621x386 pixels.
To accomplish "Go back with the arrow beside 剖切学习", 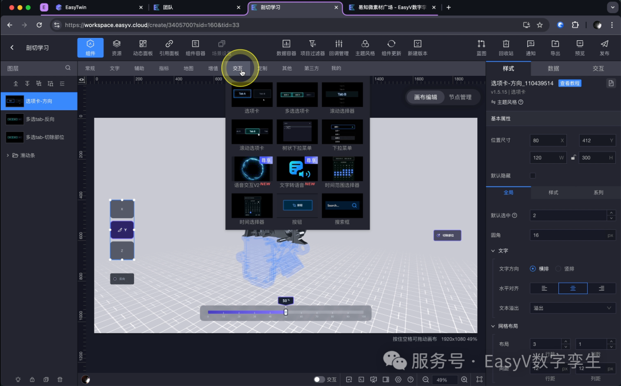I will click(12, 48).
